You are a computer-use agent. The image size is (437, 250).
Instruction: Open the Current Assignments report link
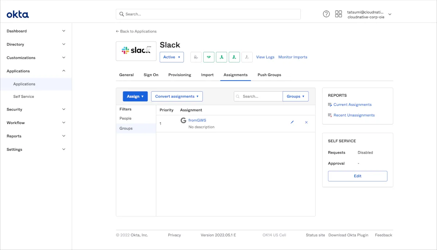point(352,105)
